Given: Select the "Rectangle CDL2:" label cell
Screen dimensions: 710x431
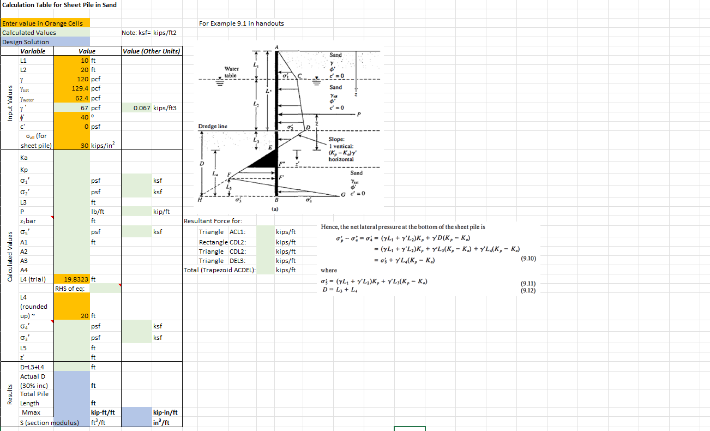Looking at the screenshot, I should [x=223, y=242].
